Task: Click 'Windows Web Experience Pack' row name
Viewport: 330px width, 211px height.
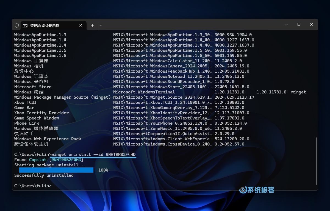Action: tap(48, 139)
